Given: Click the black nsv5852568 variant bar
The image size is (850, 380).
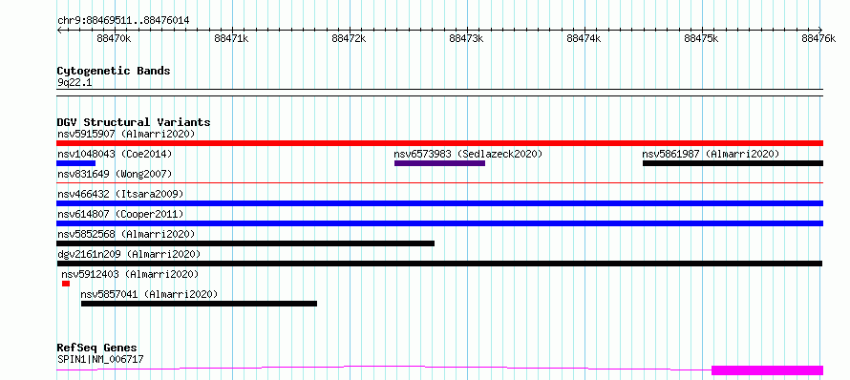Looking at the screenshot, I should [245, 243].
